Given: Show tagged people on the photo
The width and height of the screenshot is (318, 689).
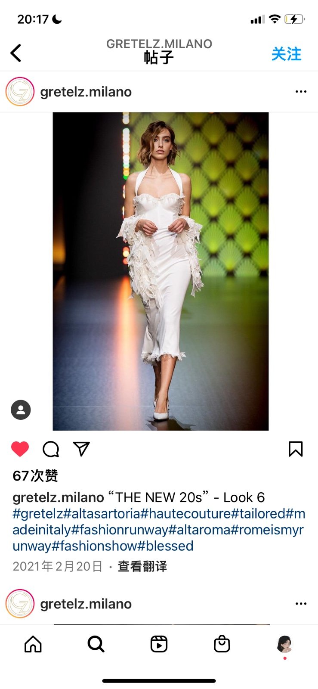Looking at the screenshot, I should pyautogui.click(x=21, y=410).
